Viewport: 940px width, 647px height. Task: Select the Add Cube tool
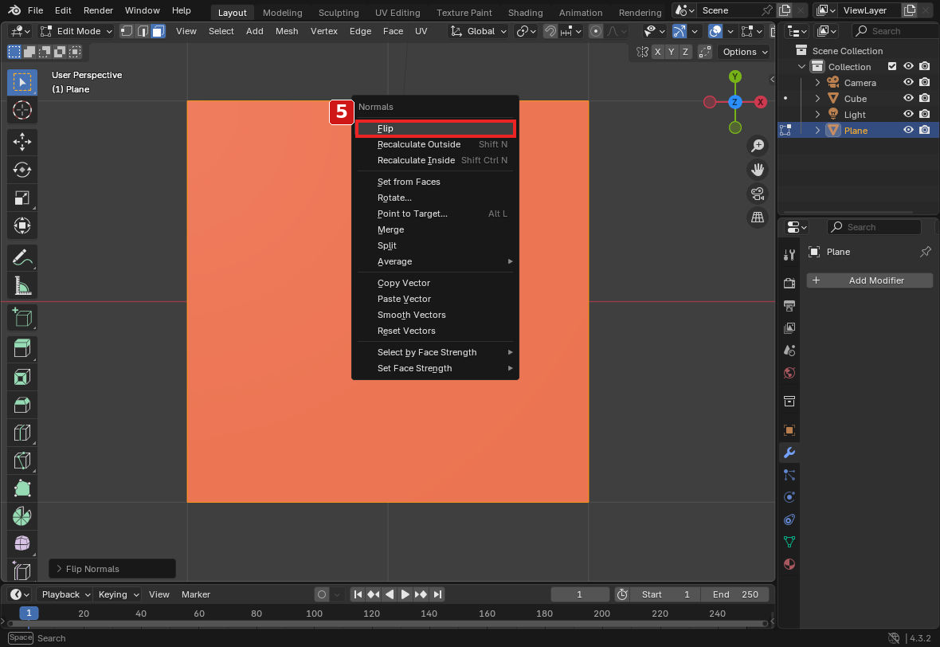point(22,318)
